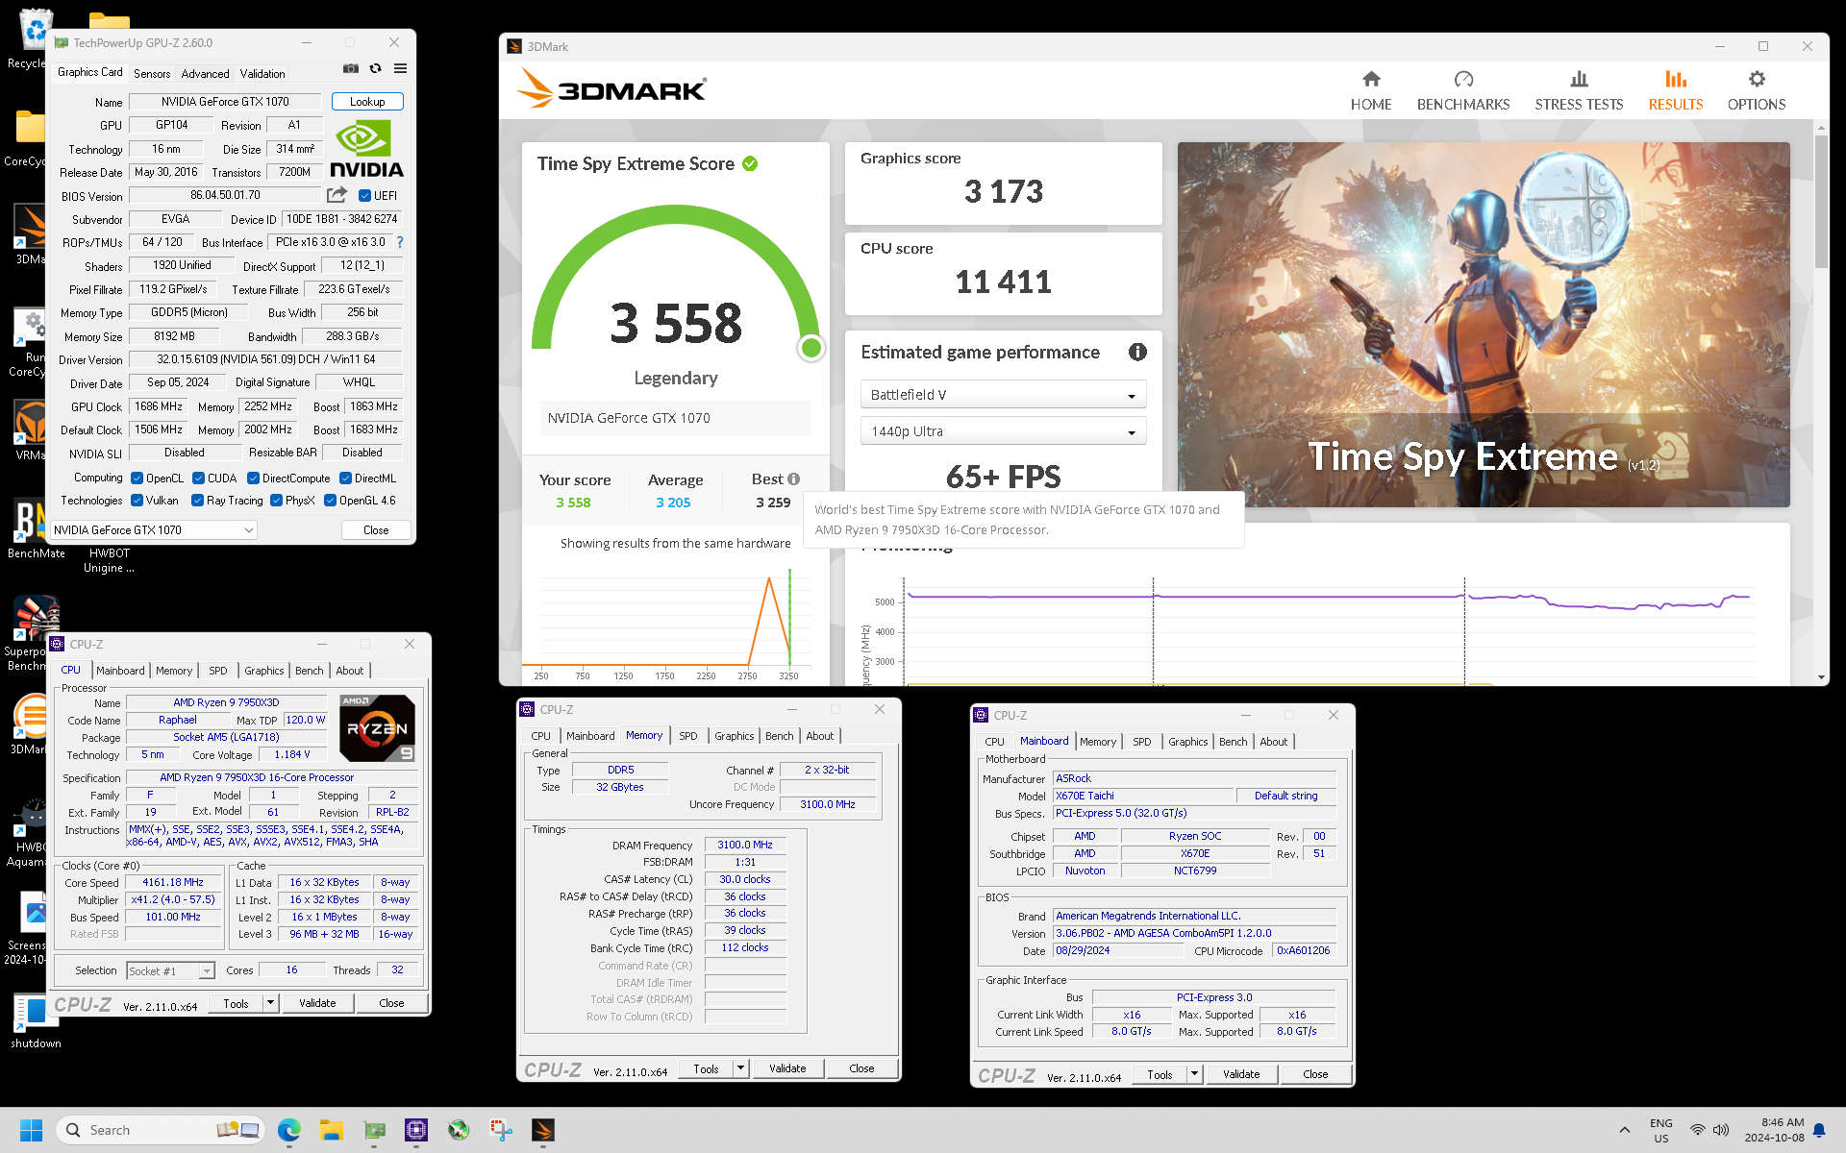Open Socket #1 selection dropdown
The height and width of the screenshot is (1153, 1846).
coord(170,970)
